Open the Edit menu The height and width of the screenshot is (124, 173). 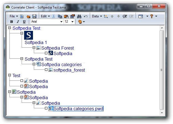(x=45, y=16)
